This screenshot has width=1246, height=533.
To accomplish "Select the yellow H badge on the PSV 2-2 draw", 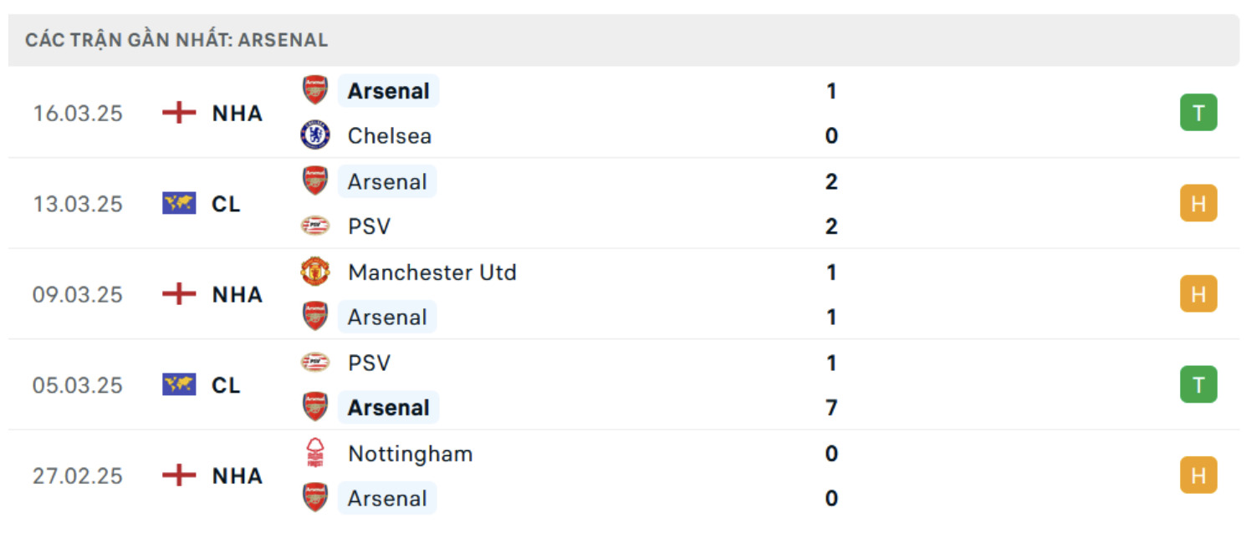I will pyautogui.click(x=1198, y=203).
